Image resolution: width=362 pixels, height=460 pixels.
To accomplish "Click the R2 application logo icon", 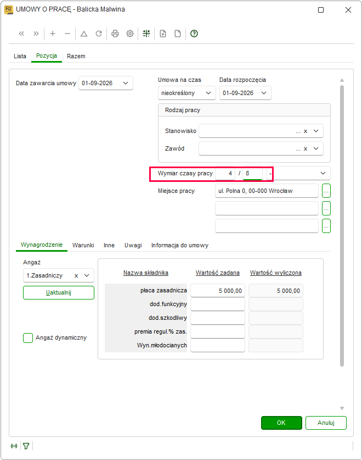I will pyautogui.click(x=8, y=10).
